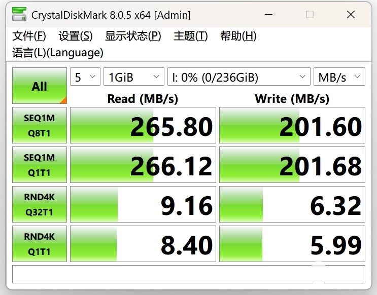Open the 帮助(H) menu

[238, 36]
